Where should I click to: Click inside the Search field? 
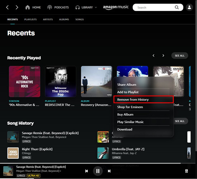click(x=158, y=8)
